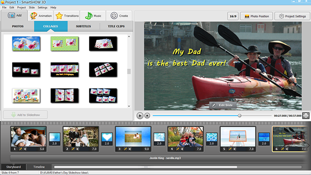Click the 16:9 aspect ratio button
Screen dimensions: 311x175
pyautogui.click(x=233, y=16)
